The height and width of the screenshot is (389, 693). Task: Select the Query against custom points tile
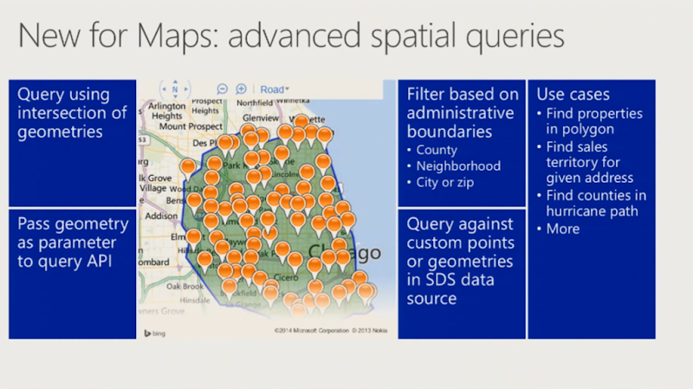462,274
